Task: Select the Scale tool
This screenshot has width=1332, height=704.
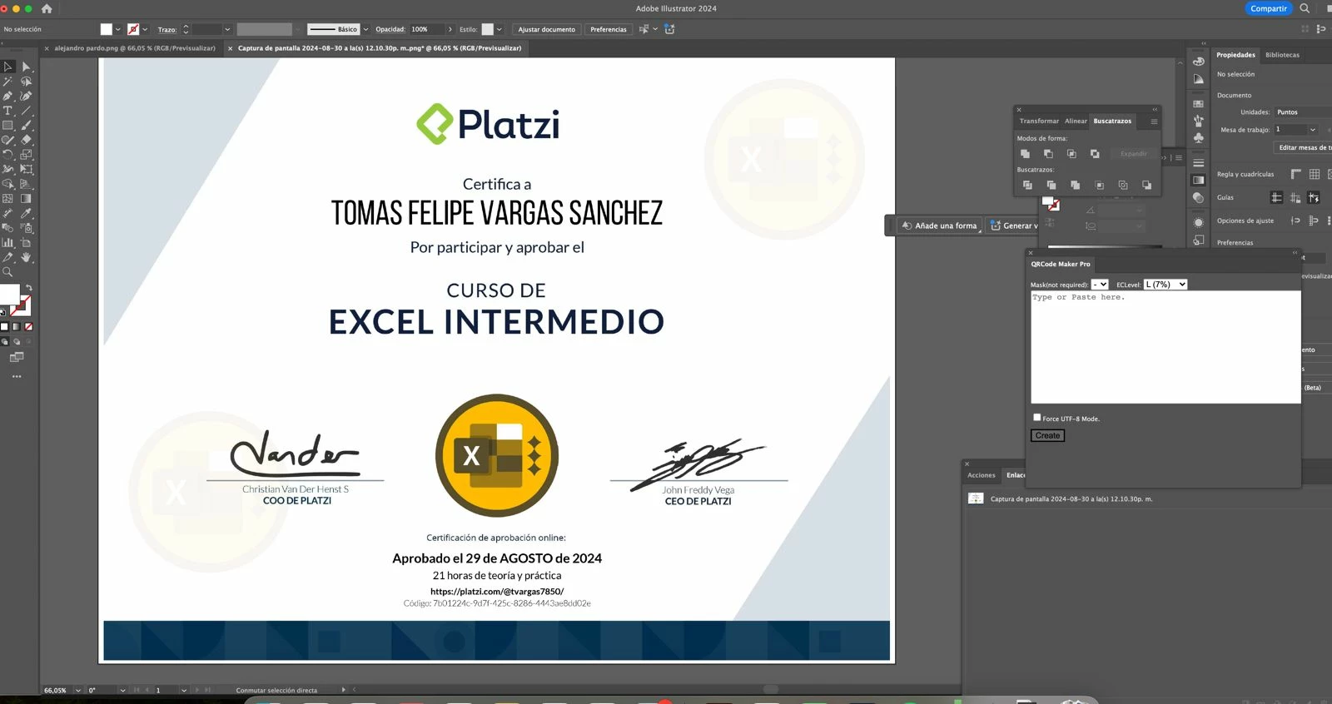Action: 26,154
